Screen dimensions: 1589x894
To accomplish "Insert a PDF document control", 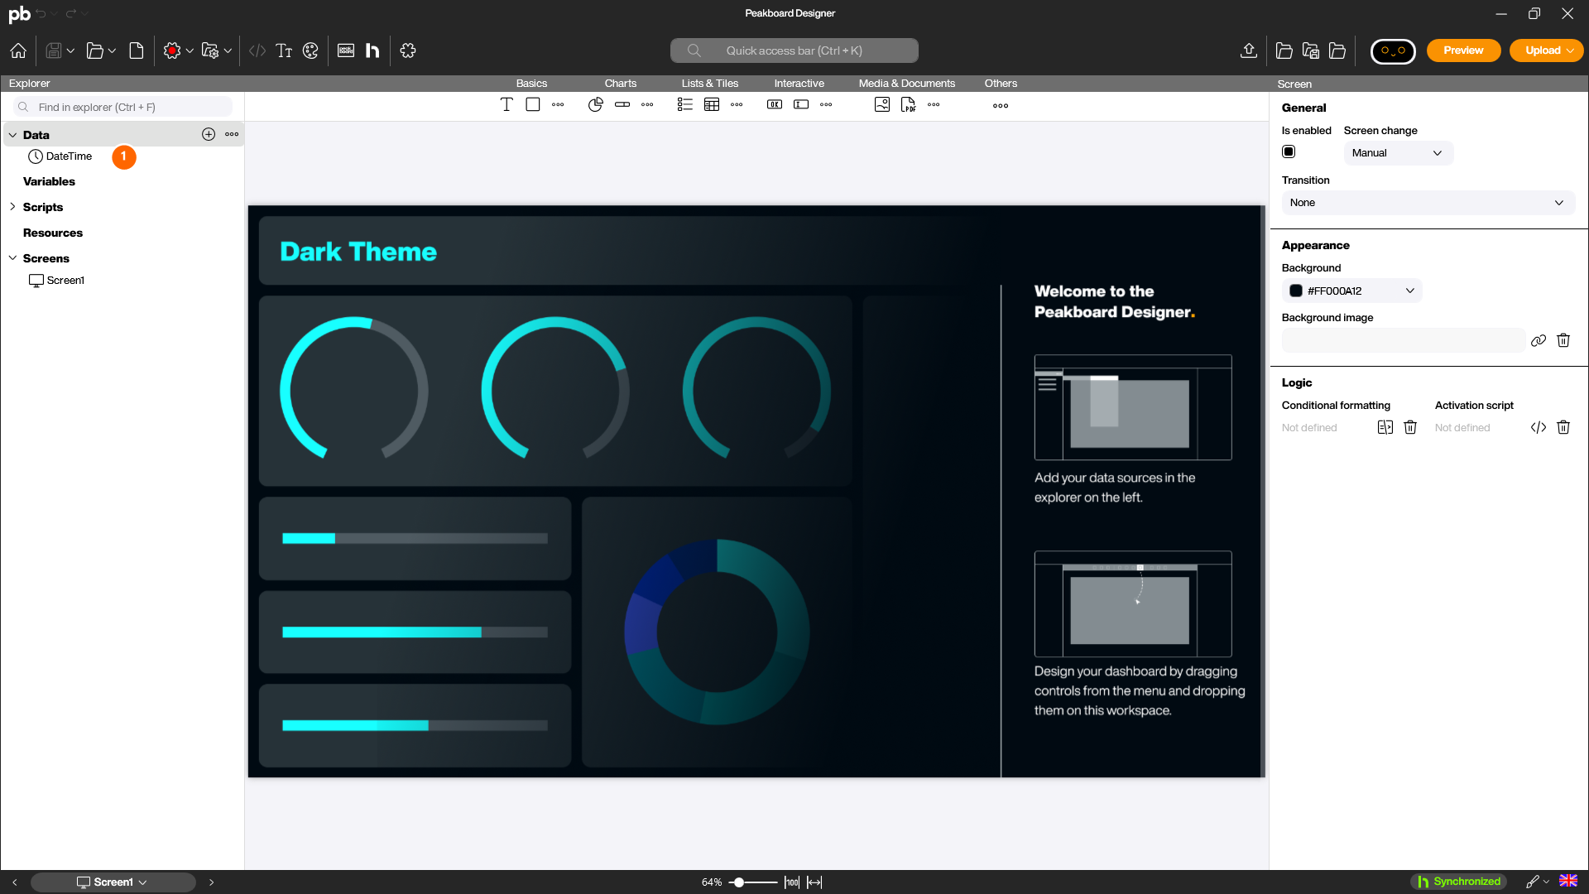I will [909, 104].
